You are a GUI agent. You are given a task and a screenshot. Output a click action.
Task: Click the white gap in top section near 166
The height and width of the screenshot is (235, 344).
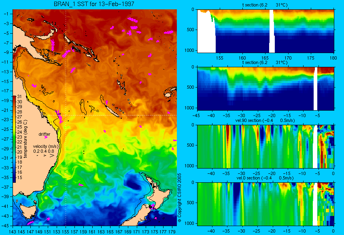[x=272, y=31]
